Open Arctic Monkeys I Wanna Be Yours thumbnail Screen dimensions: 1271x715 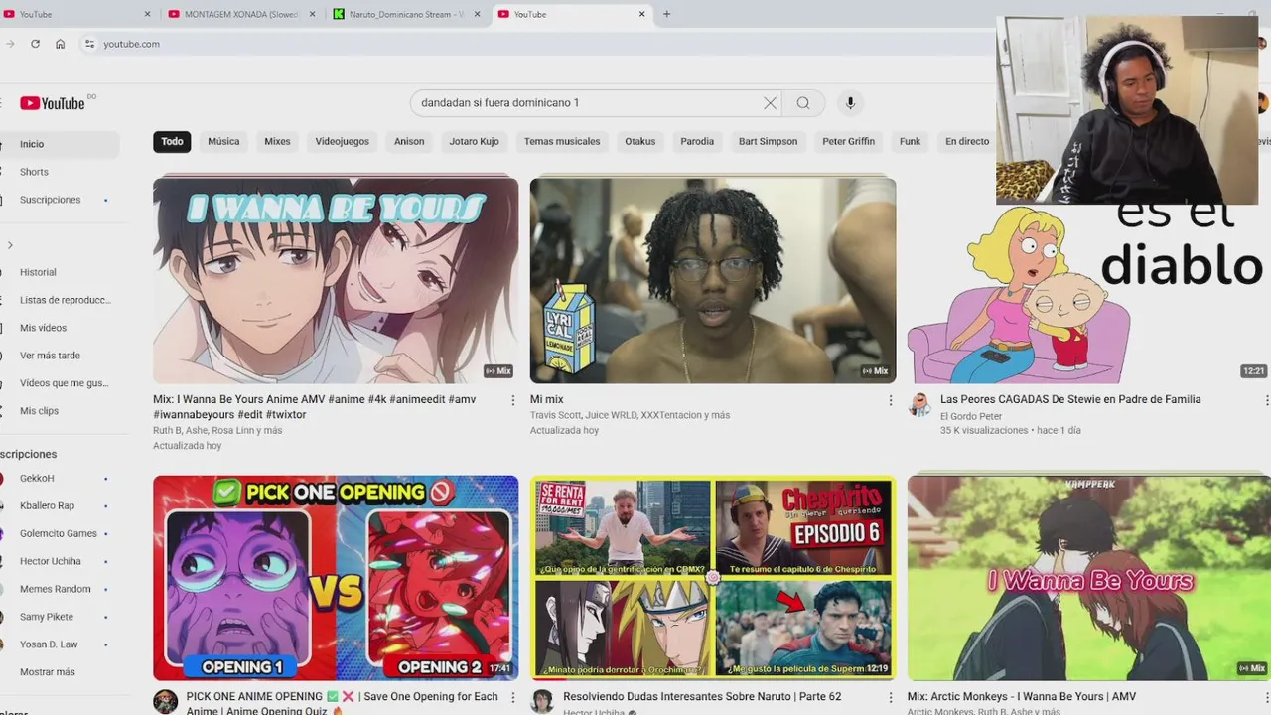pyautogui.click(x=1088, y=578)
